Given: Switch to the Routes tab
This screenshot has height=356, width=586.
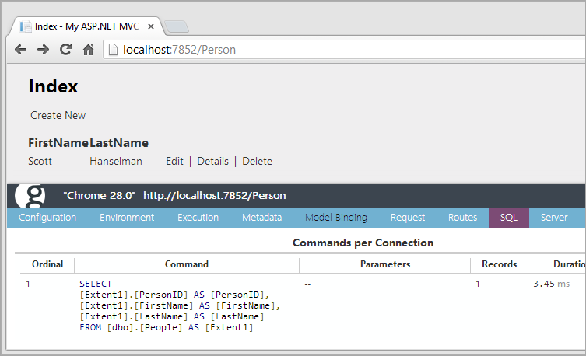Looking at the screenshot, I should [x=463, y=218].
